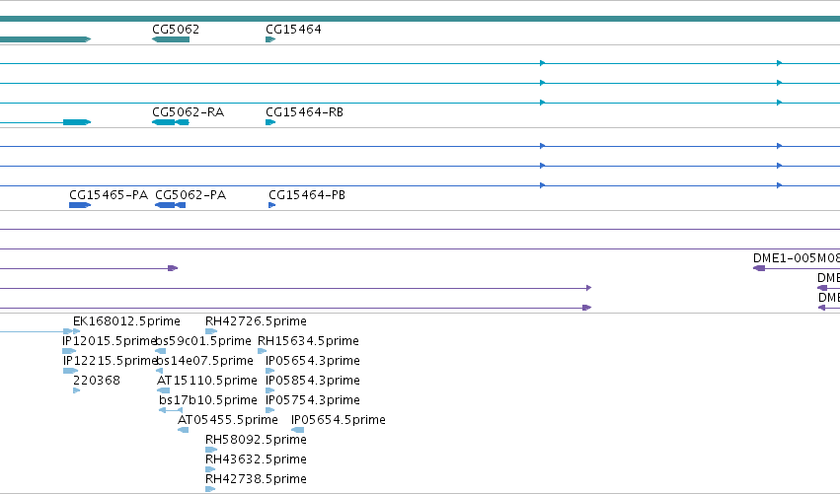Click the CG5062-RA transcript label
This screenshot has height=494, width=840.
(188, 112)
